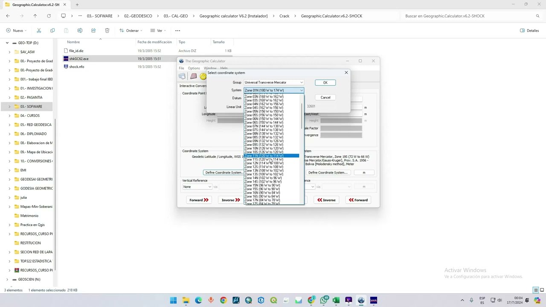Select Zone 11N (120 W to 114 W)
Viewport: 546px width, 307px height.
(271, 156)
